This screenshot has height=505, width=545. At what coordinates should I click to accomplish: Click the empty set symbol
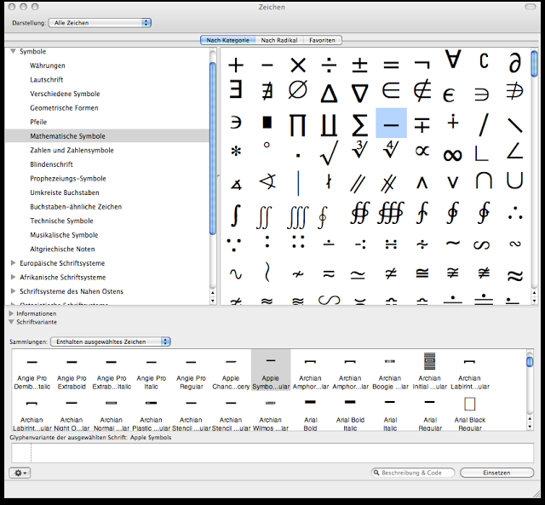pos(297,92)
